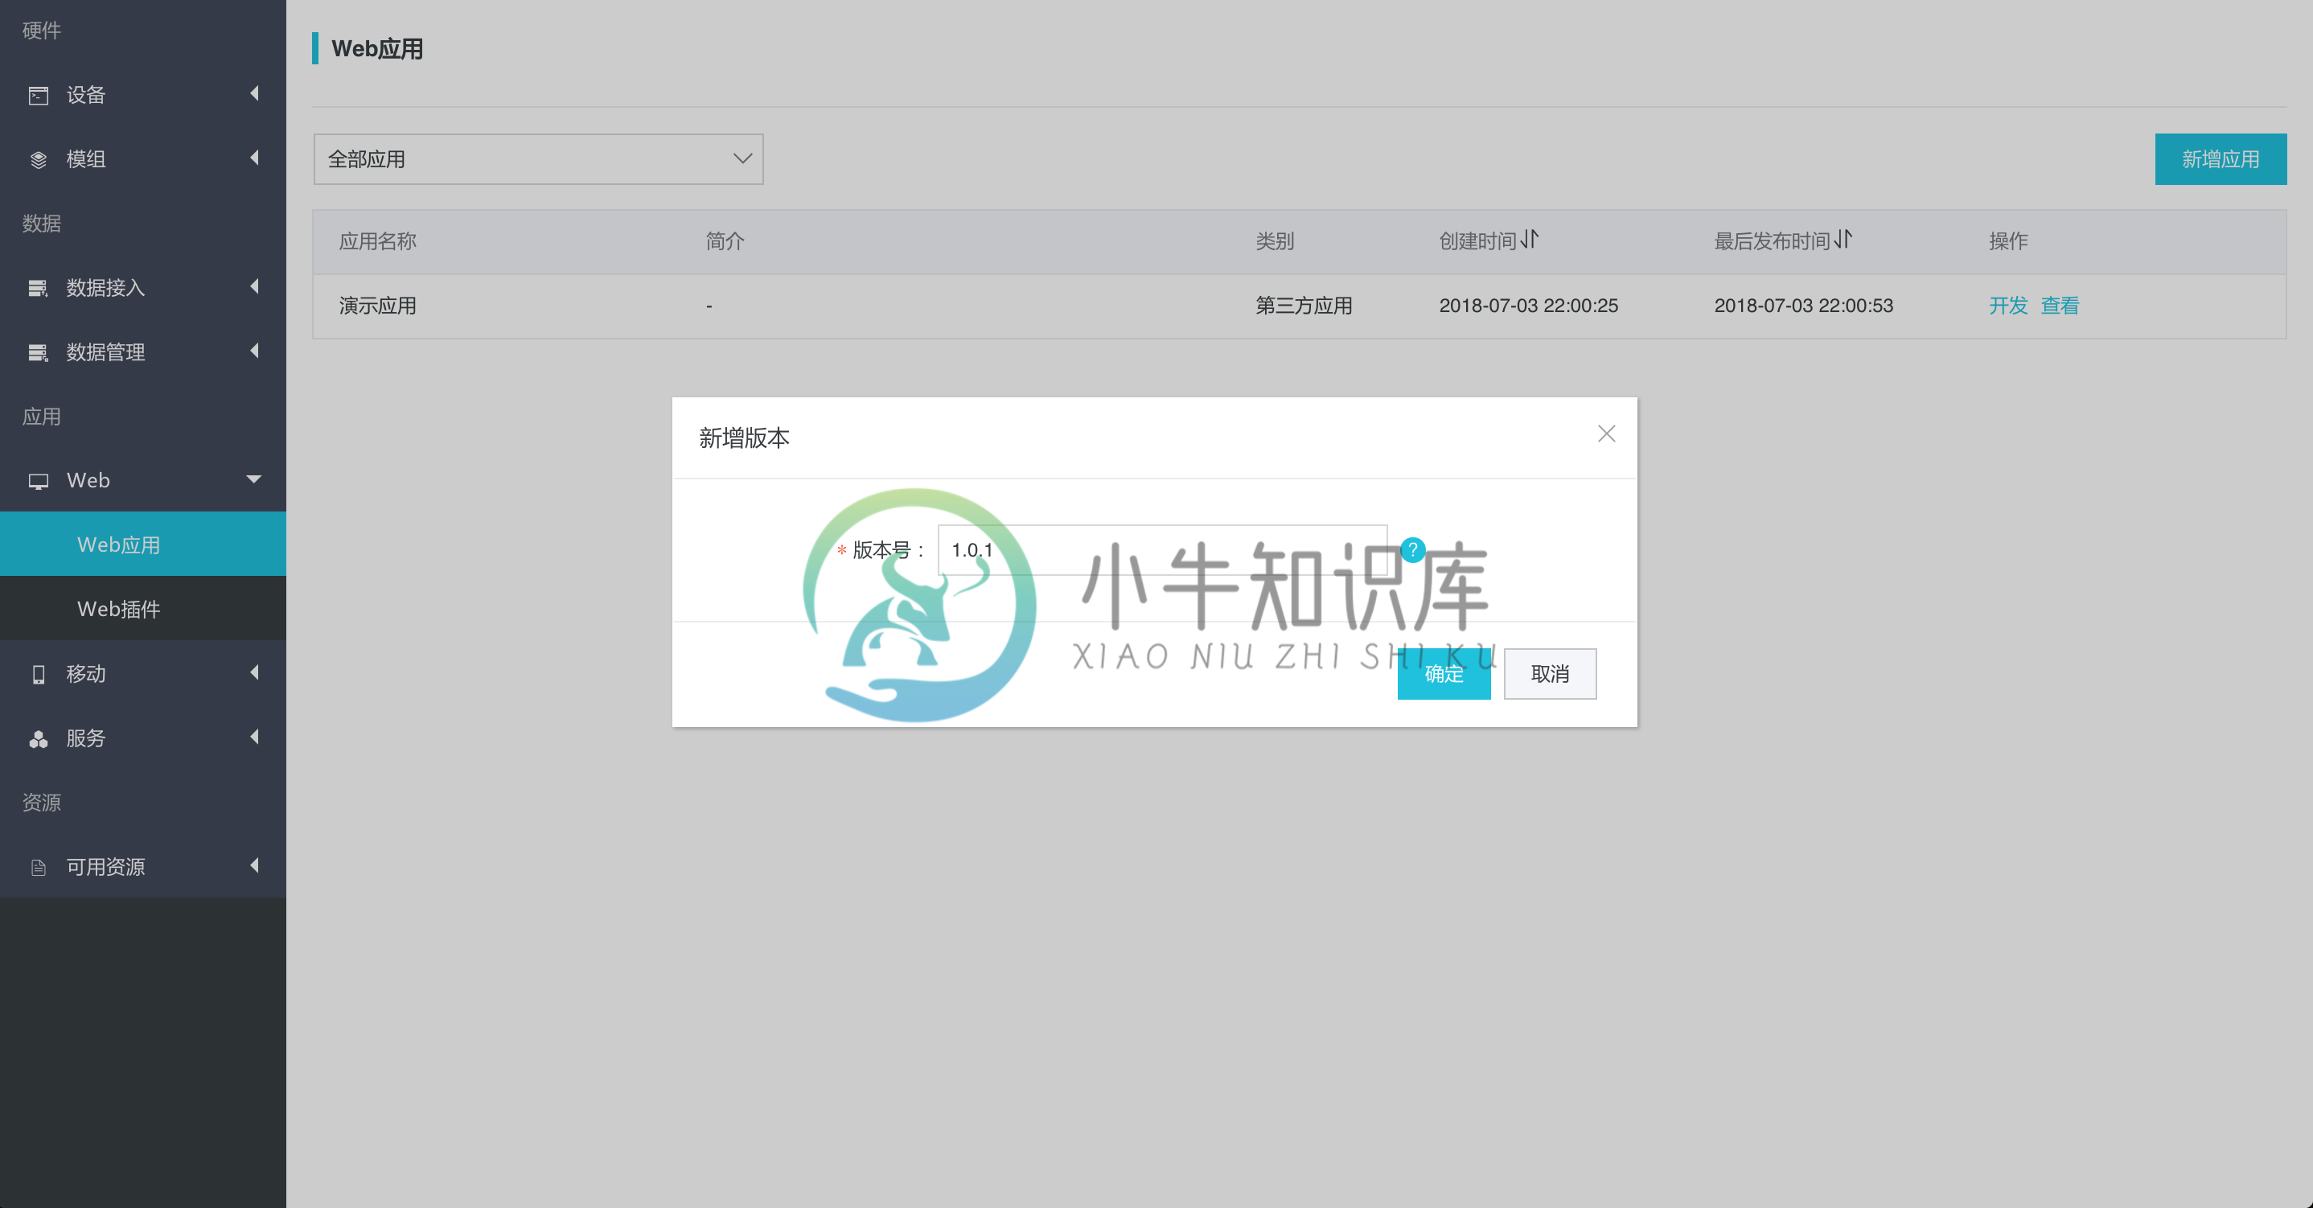The width and height of the screenshot is (2313, 1208).
Task: Click the 设备 device icon in sidebar
Action: pos(38,95)
